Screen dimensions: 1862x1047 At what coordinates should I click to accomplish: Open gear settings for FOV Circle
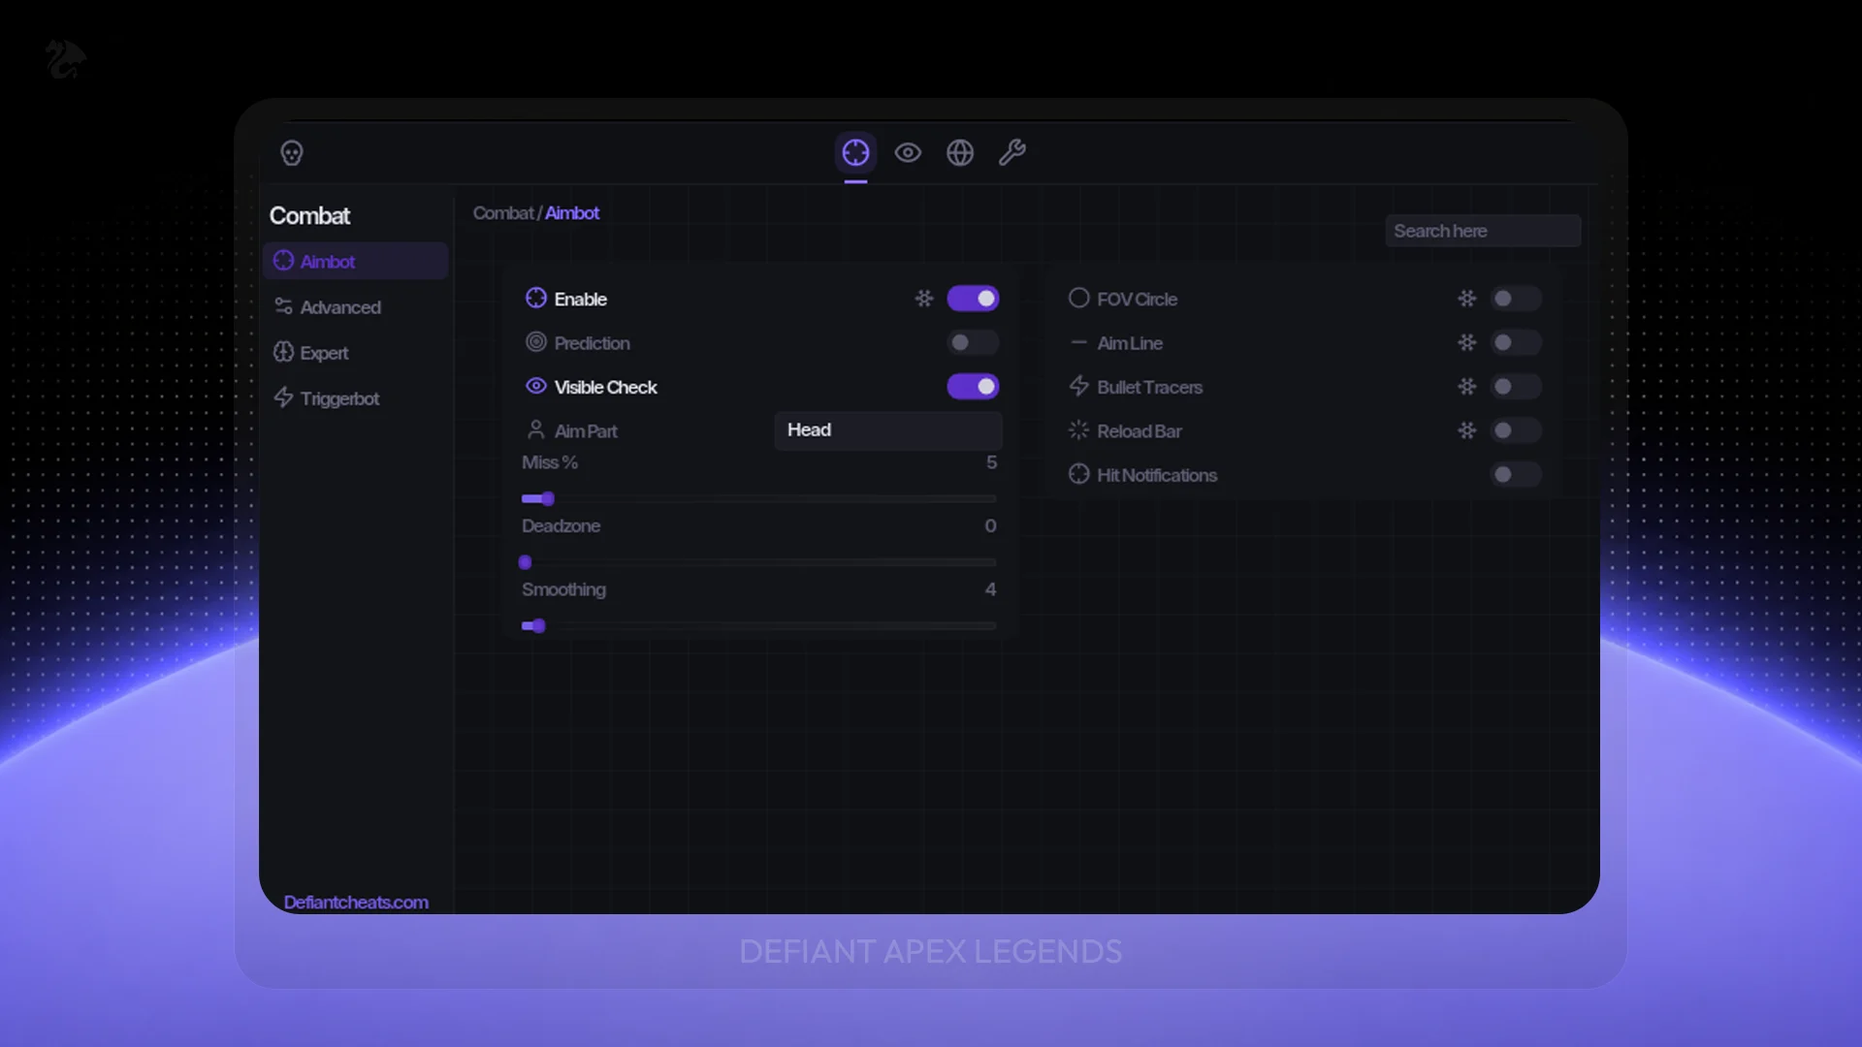coord(1467,299)
